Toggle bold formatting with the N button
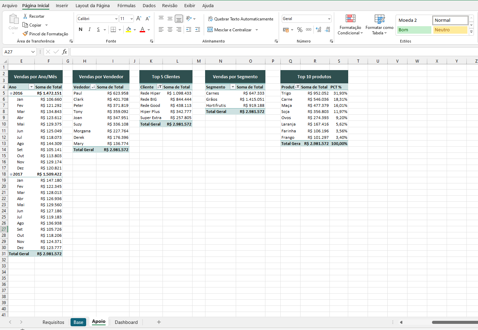The image size is (478, 330). click(80, 30)
